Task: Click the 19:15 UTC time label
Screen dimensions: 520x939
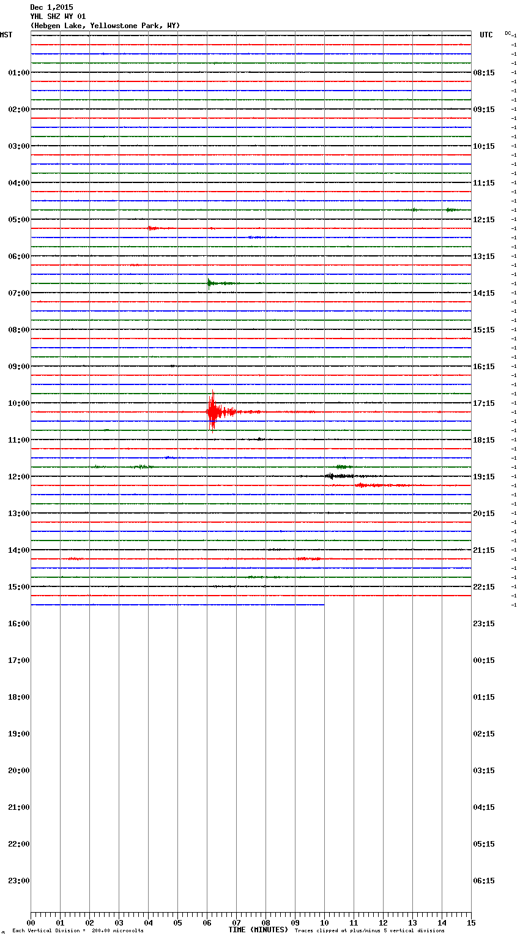Action: (484, 477)
